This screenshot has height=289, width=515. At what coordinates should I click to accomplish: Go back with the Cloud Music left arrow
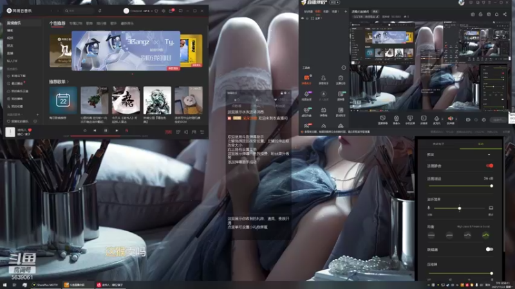click(51, 11)
